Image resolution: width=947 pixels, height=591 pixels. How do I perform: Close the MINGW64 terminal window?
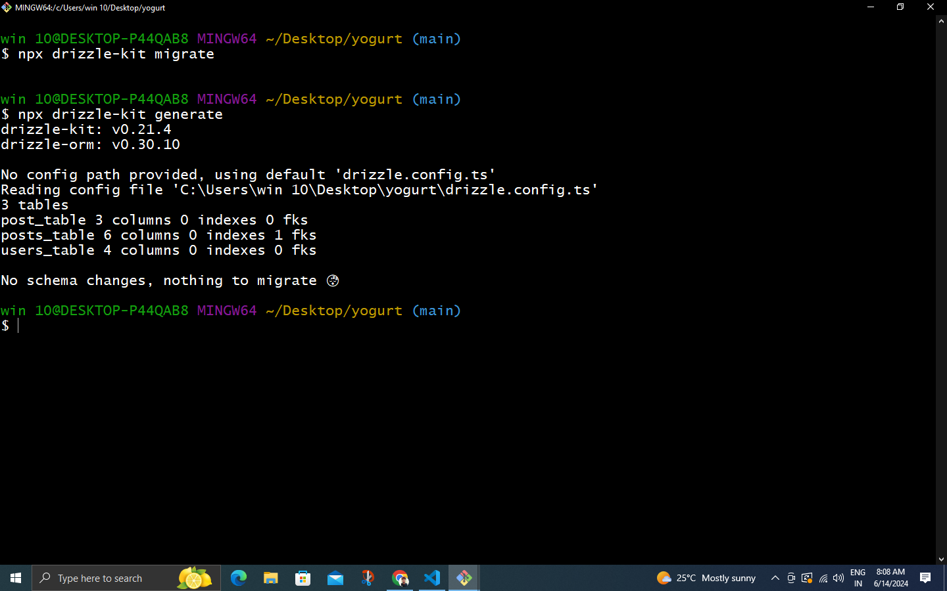pos(931,7)
